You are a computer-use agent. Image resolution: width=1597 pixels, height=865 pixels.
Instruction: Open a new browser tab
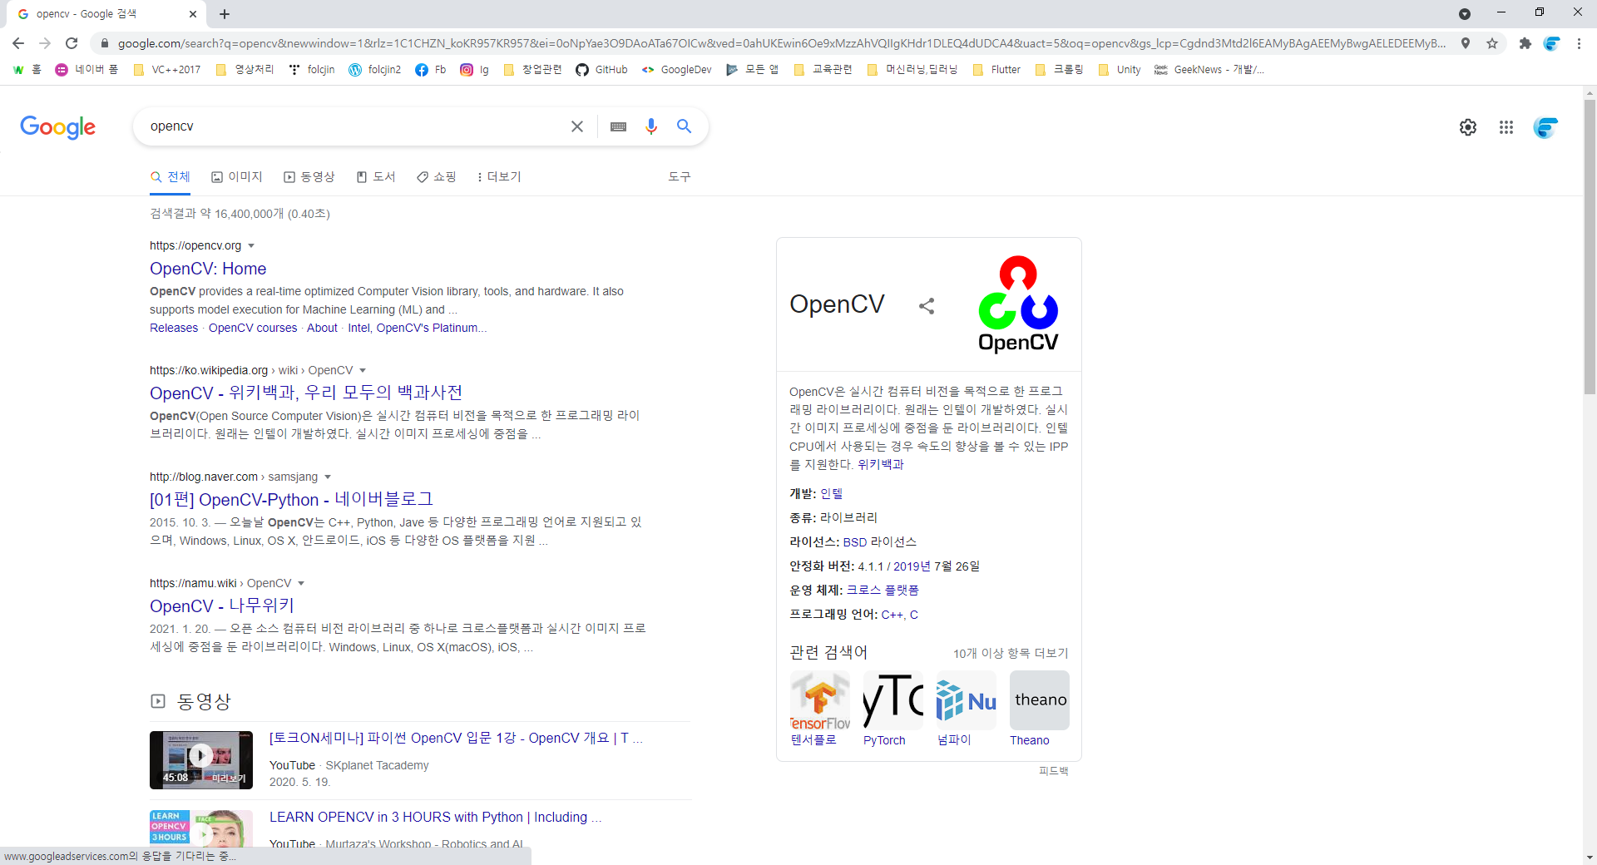[x=225, y=14]
